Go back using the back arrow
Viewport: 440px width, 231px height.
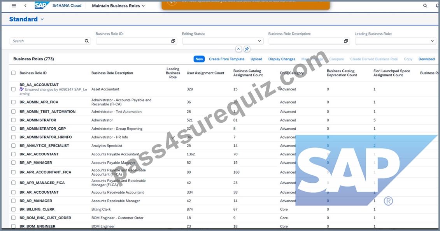25,5
